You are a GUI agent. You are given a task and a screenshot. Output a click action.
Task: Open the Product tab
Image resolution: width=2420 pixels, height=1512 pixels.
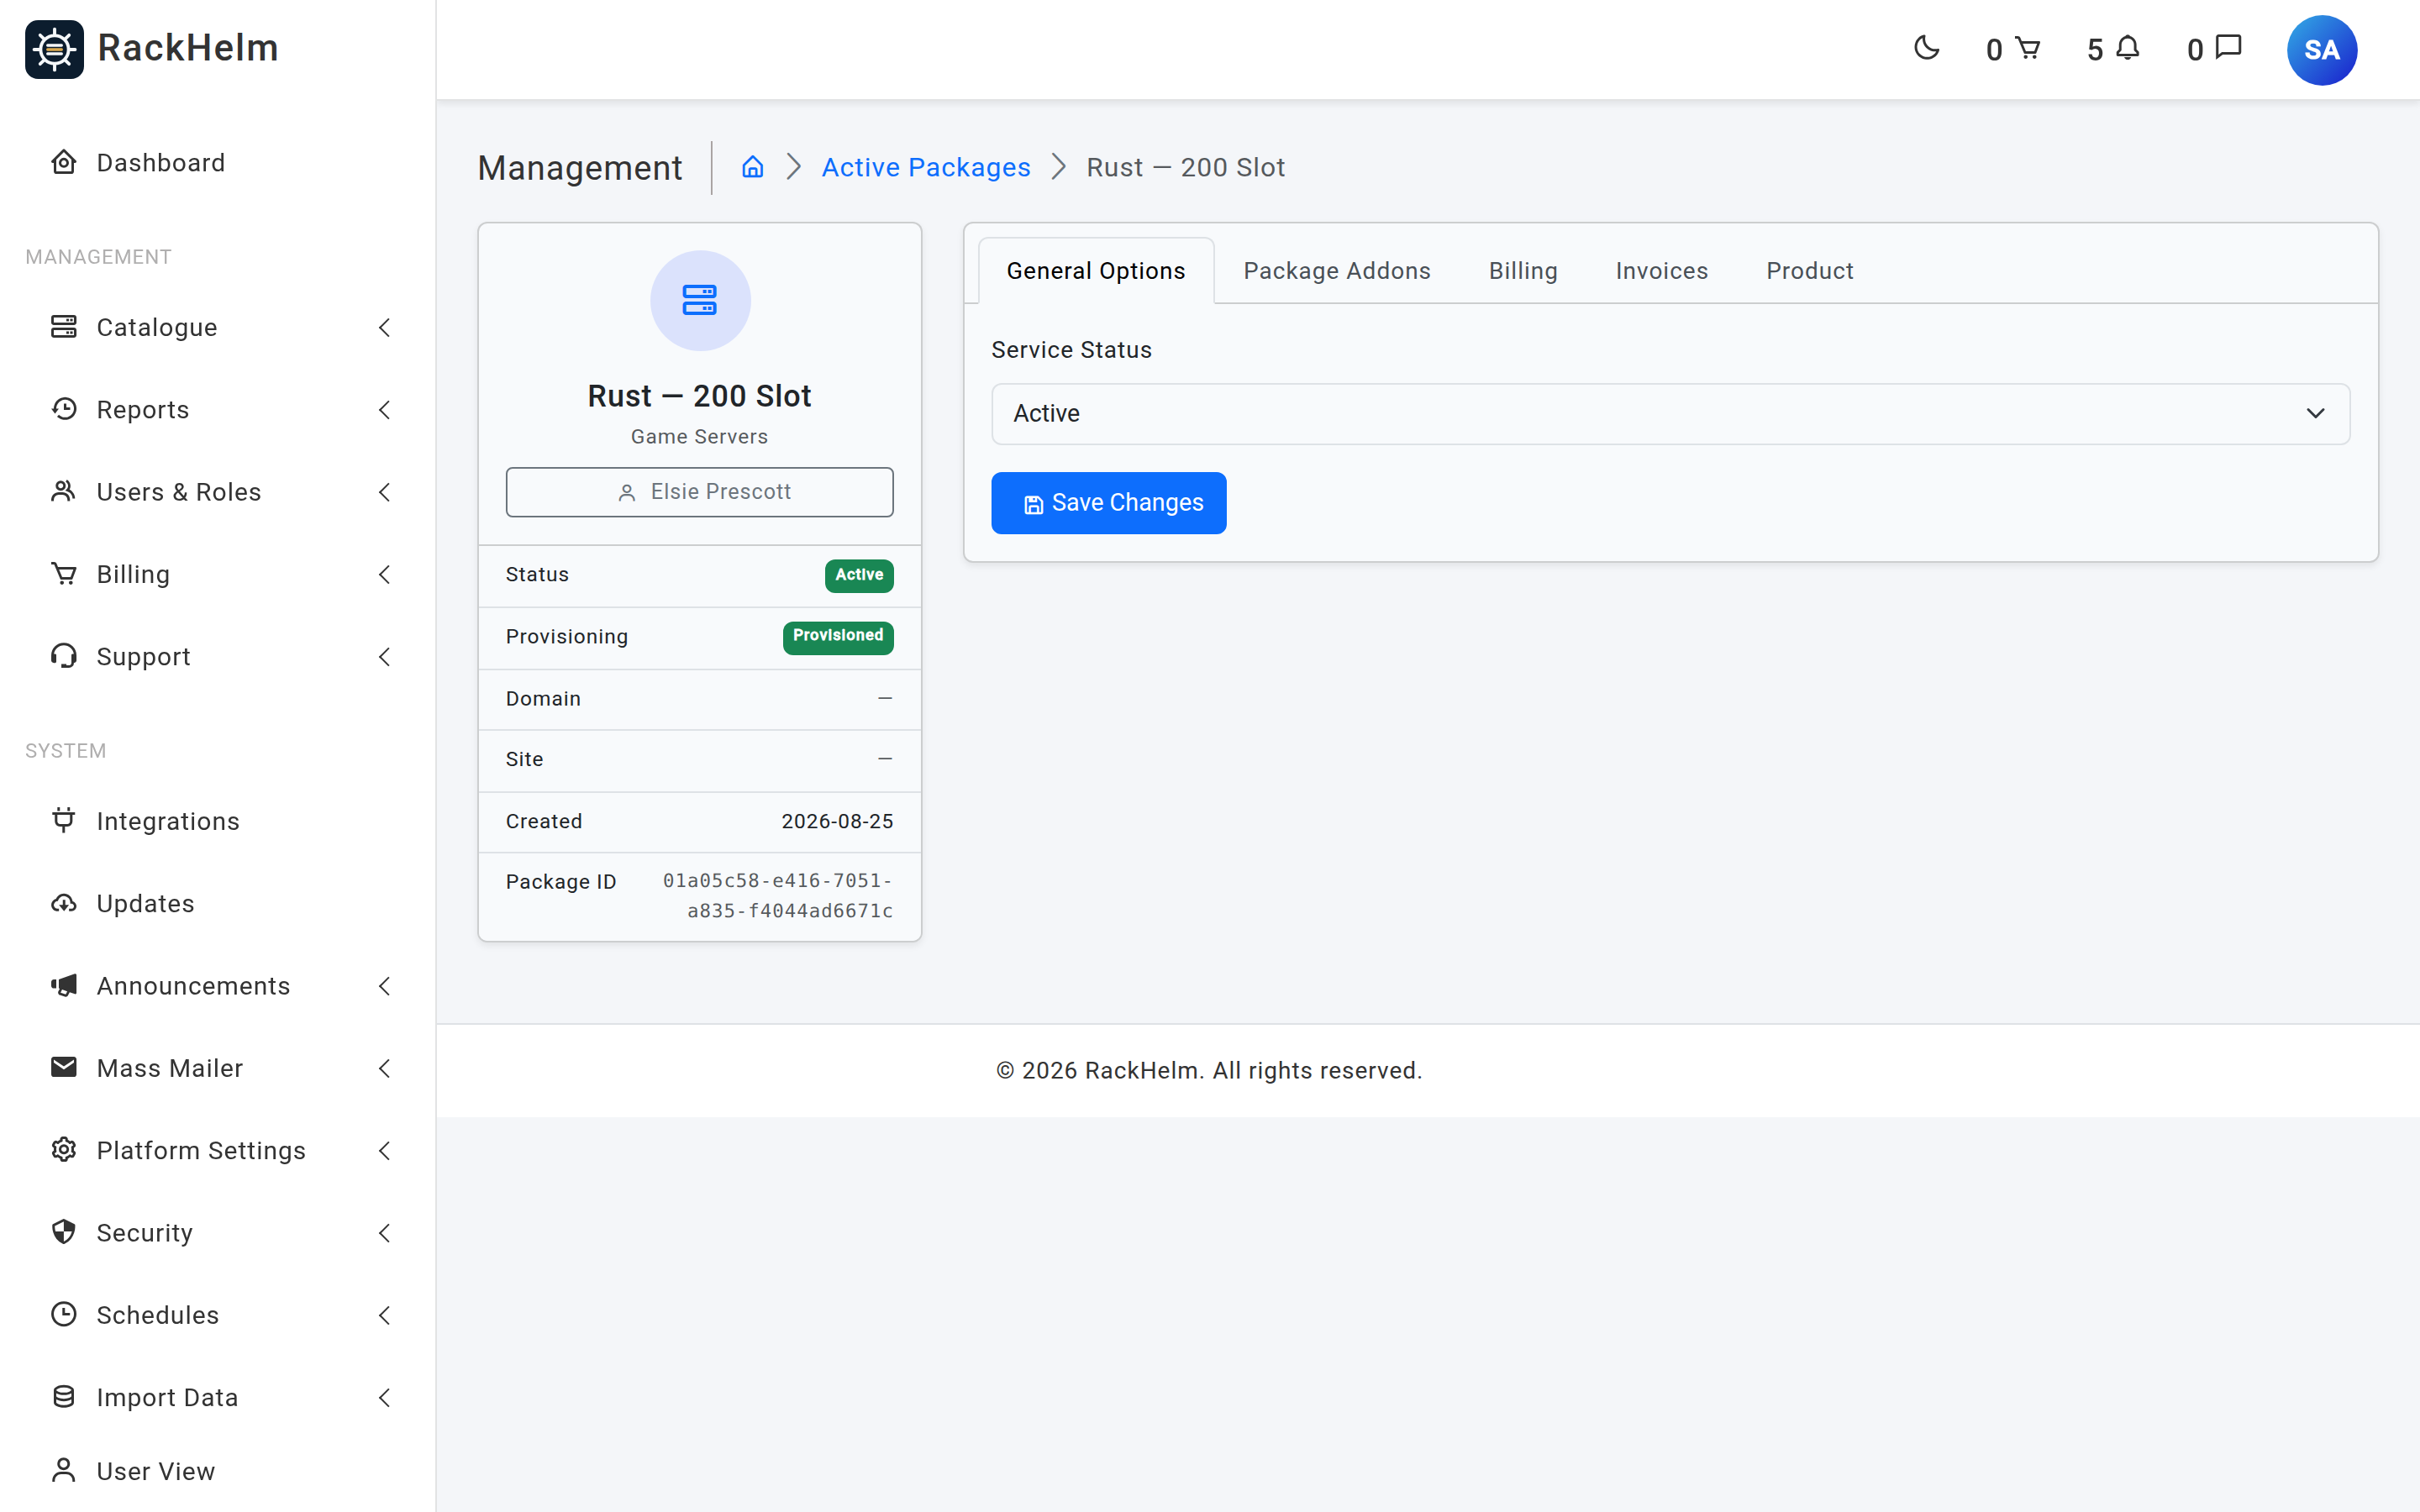[1809, 271]
